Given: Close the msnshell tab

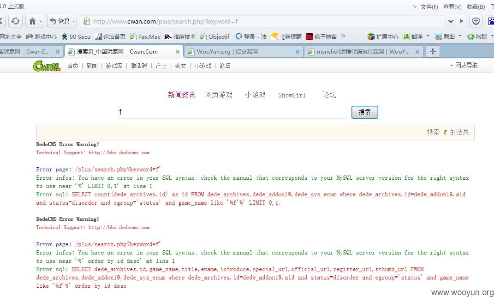Looking at the screenshot, I should [417, 52].
